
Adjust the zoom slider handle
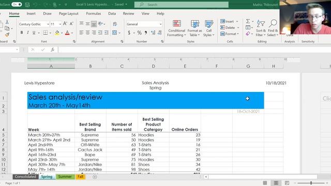click(311, 183)
